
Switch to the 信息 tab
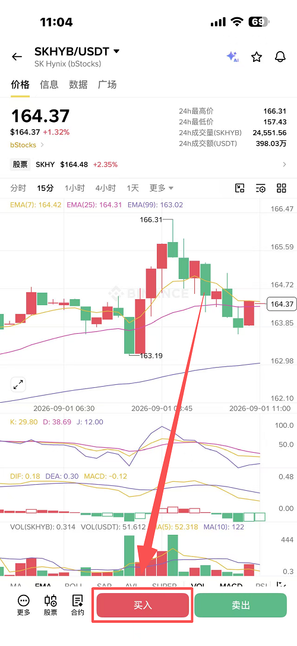pos(49,84)
